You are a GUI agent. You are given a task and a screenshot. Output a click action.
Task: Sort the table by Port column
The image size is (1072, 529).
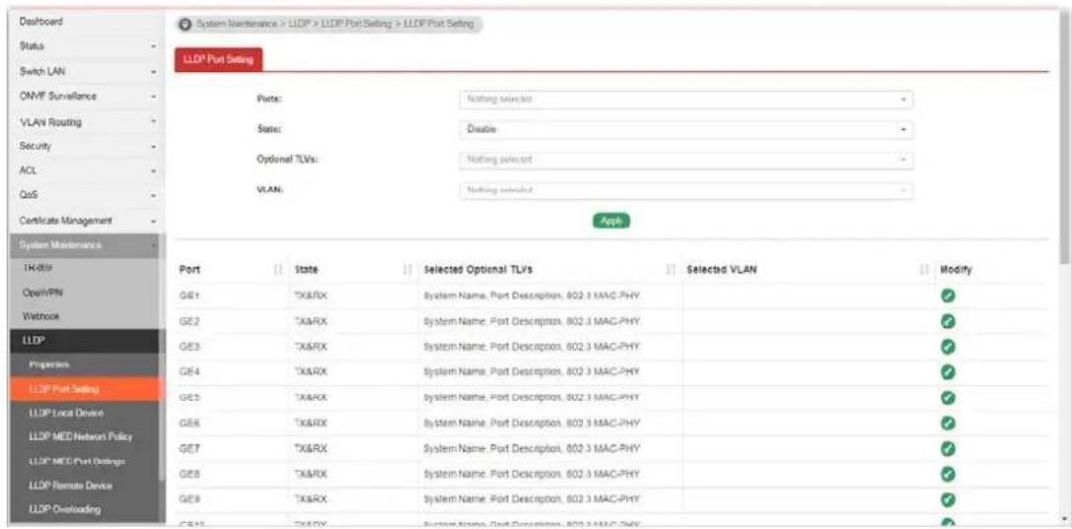[278, 270]
